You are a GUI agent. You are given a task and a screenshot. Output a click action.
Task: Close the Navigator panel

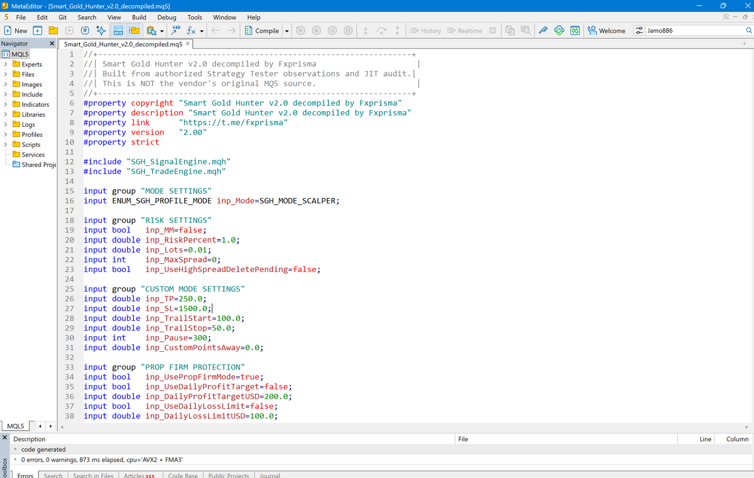pos(52,44)
